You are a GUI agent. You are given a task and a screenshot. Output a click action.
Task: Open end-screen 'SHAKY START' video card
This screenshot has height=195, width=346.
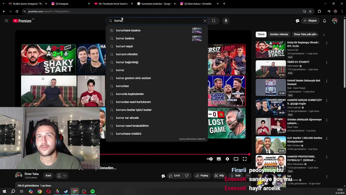click(x=48, y=59)
